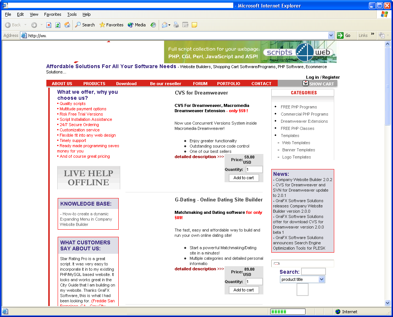Click the G-Dating quantity field
Screen dimensions: 393x317
click(254, 282)
